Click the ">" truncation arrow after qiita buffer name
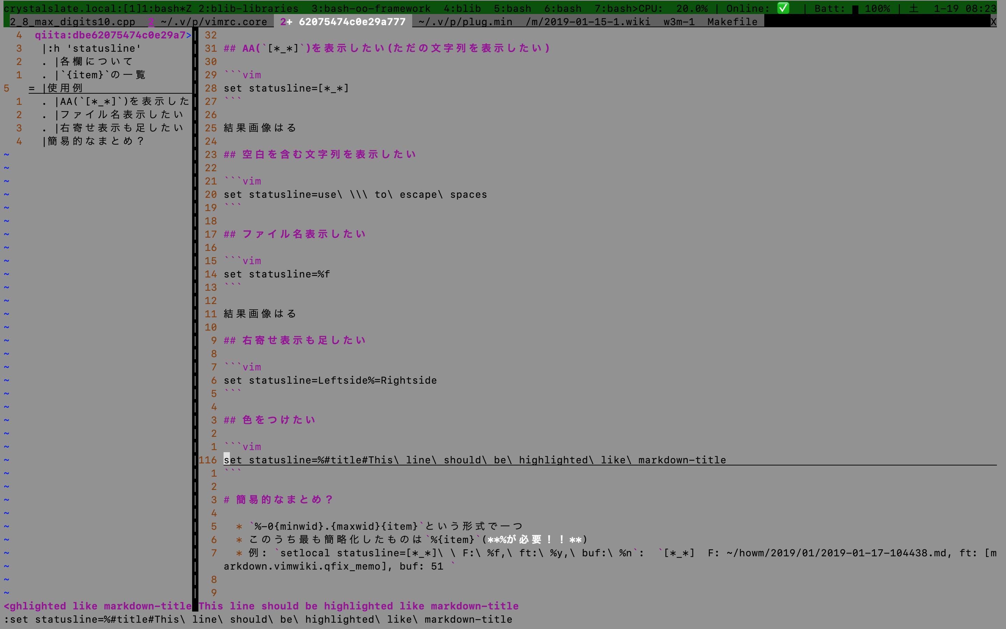Screen dimensions: 1006x629 tap(189, 35)
